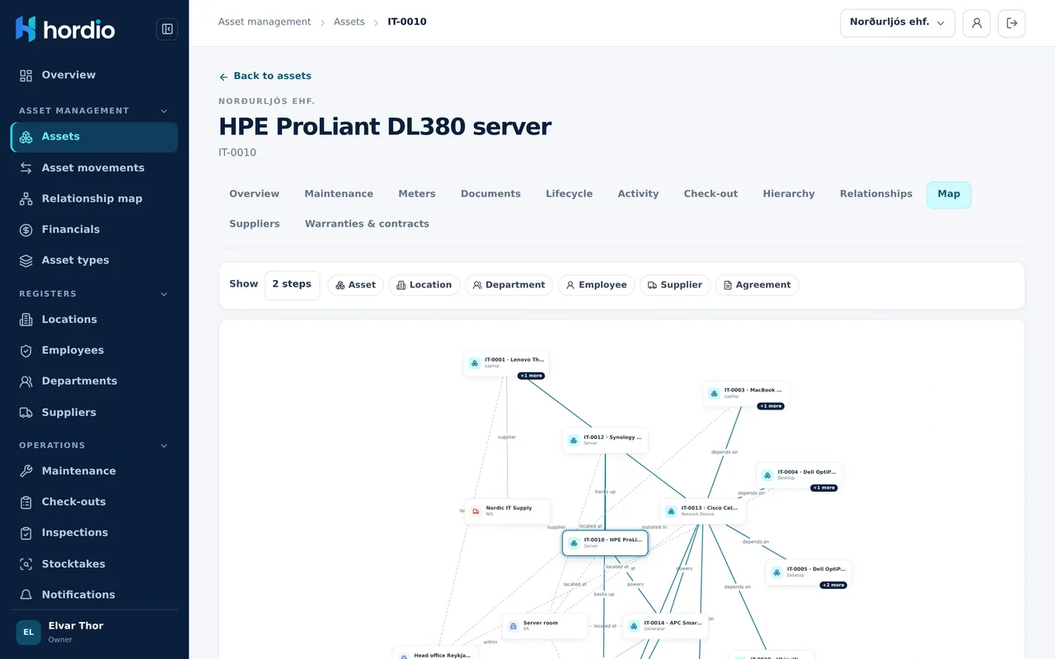Collapse the Operations section
1055x659 pixels.
(x=164, y=446)
